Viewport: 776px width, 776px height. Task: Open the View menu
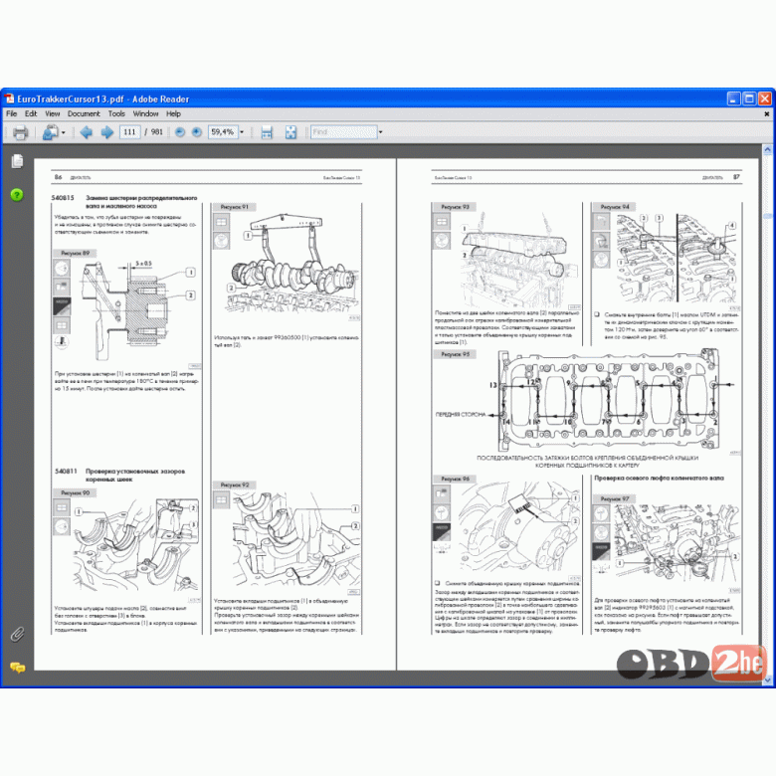(x=52, y=113)
